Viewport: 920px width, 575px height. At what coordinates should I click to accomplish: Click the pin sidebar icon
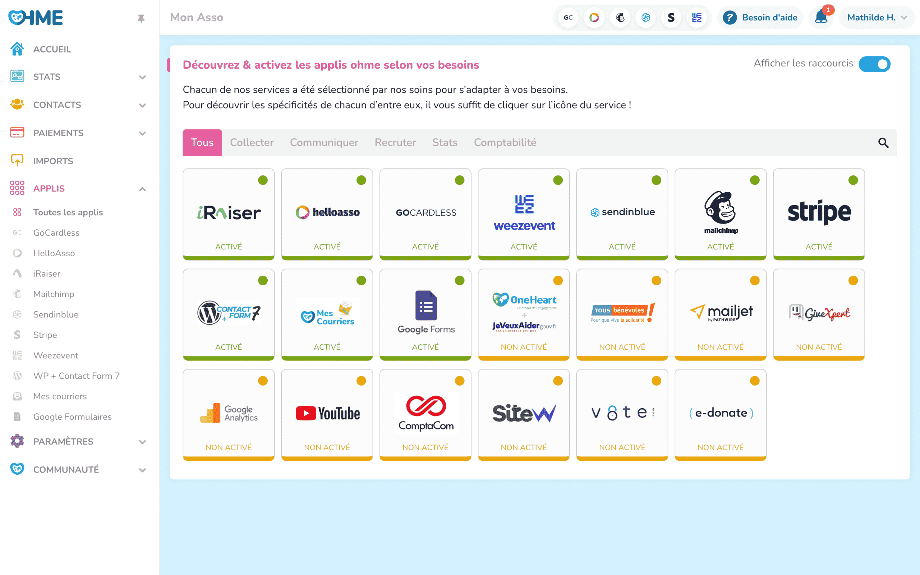tap(141, 18)
